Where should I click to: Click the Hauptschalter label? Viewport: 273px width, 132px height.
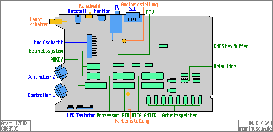click(39, 22)
